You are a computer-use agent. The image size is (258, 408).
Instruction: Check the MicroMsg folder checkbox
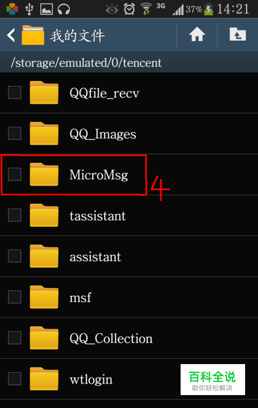pyautogui.click(x=14, y=174)
